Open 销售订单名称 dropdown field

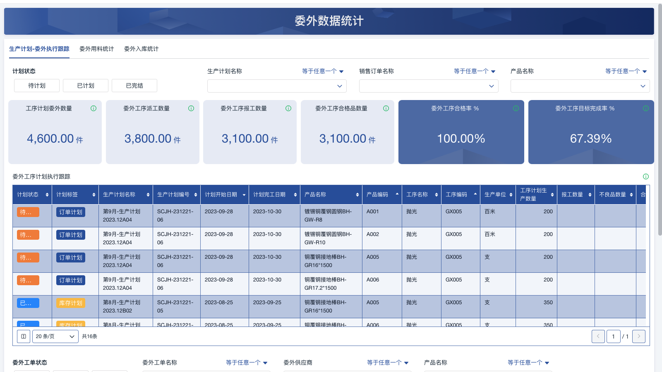tap(429, 86)
